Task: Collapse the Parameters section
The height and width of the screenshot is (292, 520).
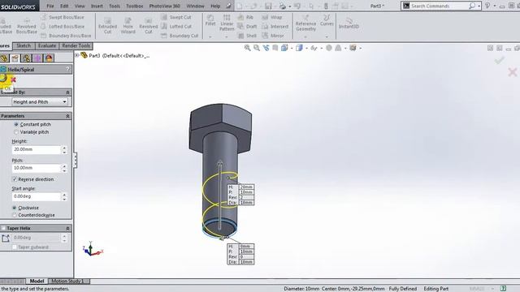Action: point(67,116)
